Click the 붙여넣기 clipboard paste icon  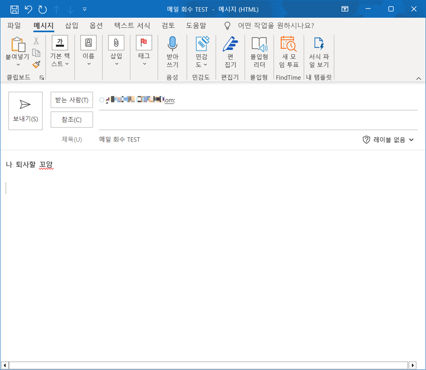18,45
